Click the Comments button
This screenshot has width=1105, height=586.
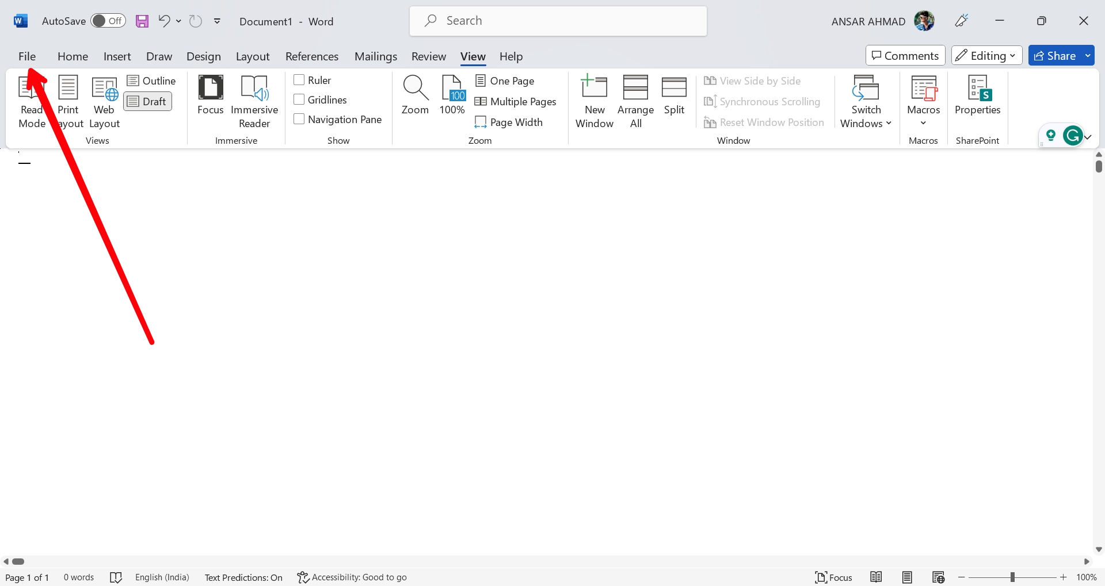[x=905, y=55]
